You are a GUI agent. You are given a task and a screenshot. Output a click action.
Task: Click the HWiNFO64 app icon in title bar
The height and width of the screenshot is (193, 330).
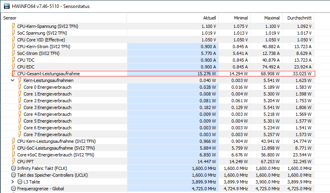6,6
